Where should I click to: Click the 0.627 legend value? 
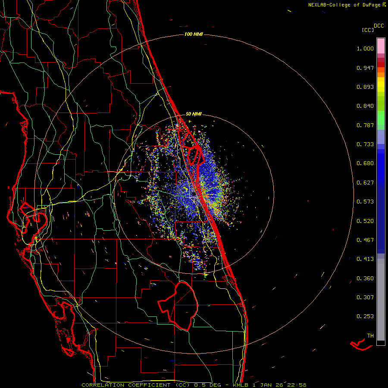[x=365, y=183]
